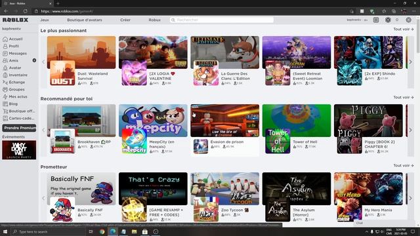Open the Messages sidebar icon
Image resolution: width=420 pixels, height=236 pixels.
point(5,54)
